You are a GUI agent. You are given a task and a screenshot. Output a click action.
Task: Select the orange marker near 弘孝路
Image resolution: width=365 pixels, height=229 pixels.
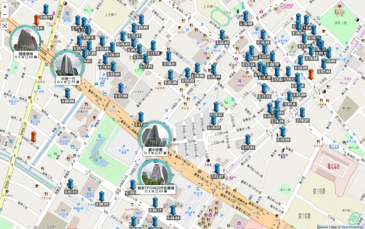311,75
